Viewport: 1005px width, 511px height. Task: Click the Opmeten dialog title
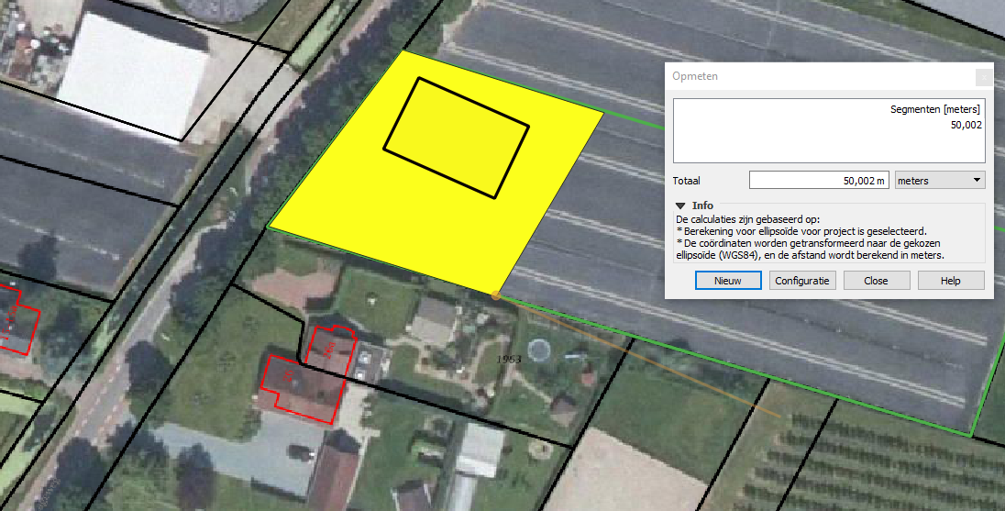click(695, 76)
